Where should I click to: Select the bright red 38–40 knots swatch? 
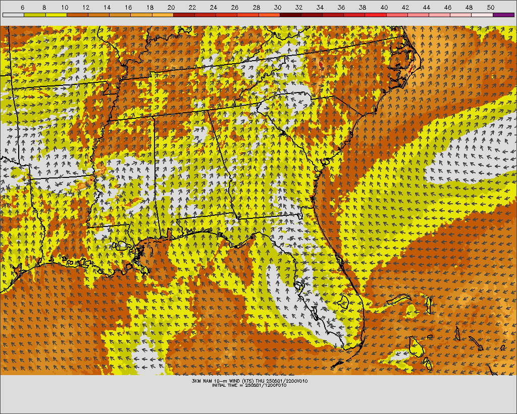tap(376, 15)
